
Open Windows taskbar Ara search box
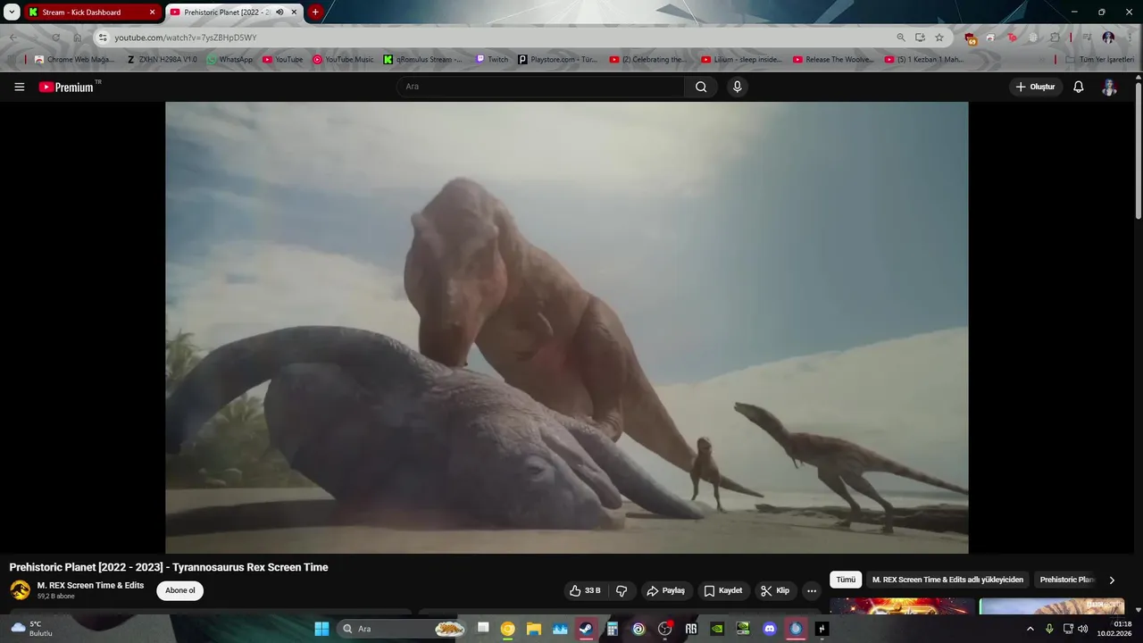[402, 629]
